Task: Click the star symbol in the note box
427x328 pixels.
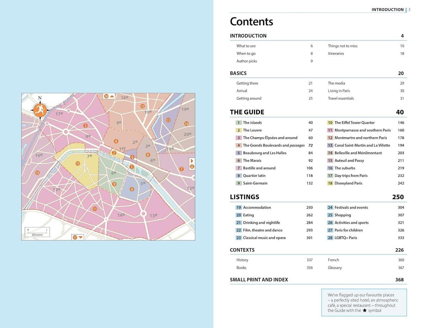Action: click(x=365, y=311)
